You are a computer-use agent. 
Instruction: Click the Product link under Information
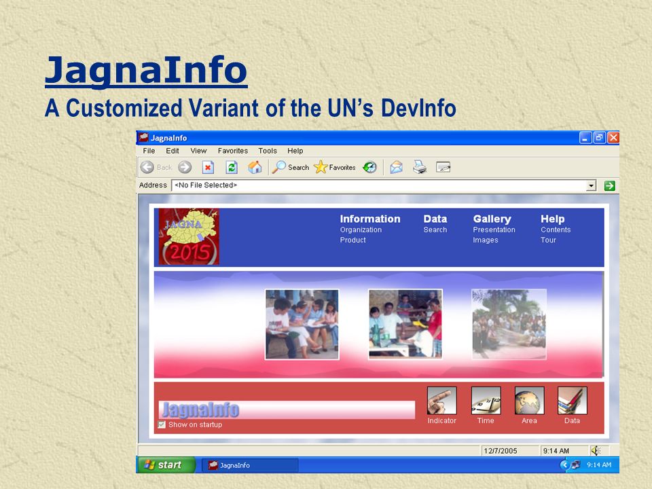coord(352,240)
